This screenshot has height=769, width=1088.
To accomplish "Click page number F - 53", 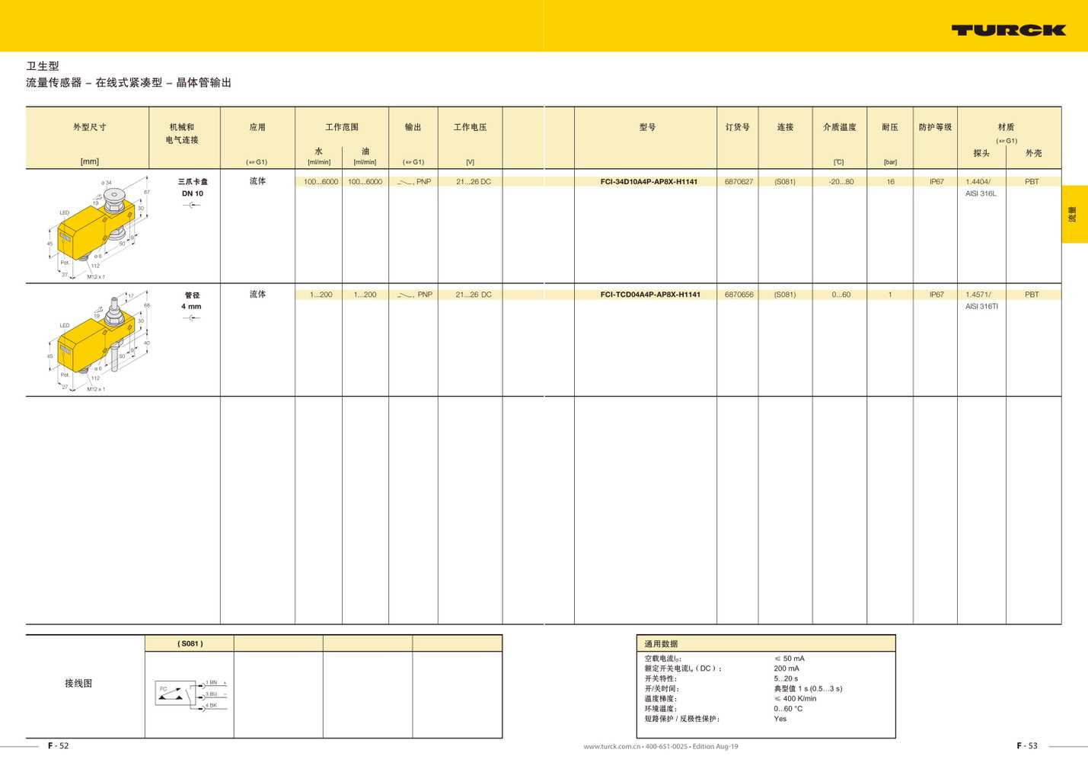I will coord(1026,745).
